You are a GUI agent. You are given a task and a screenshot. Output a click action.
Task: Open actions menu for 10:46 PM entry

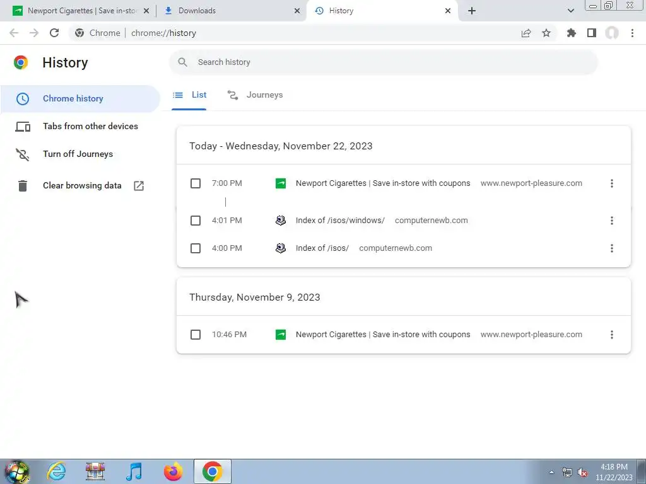(612, 335)
